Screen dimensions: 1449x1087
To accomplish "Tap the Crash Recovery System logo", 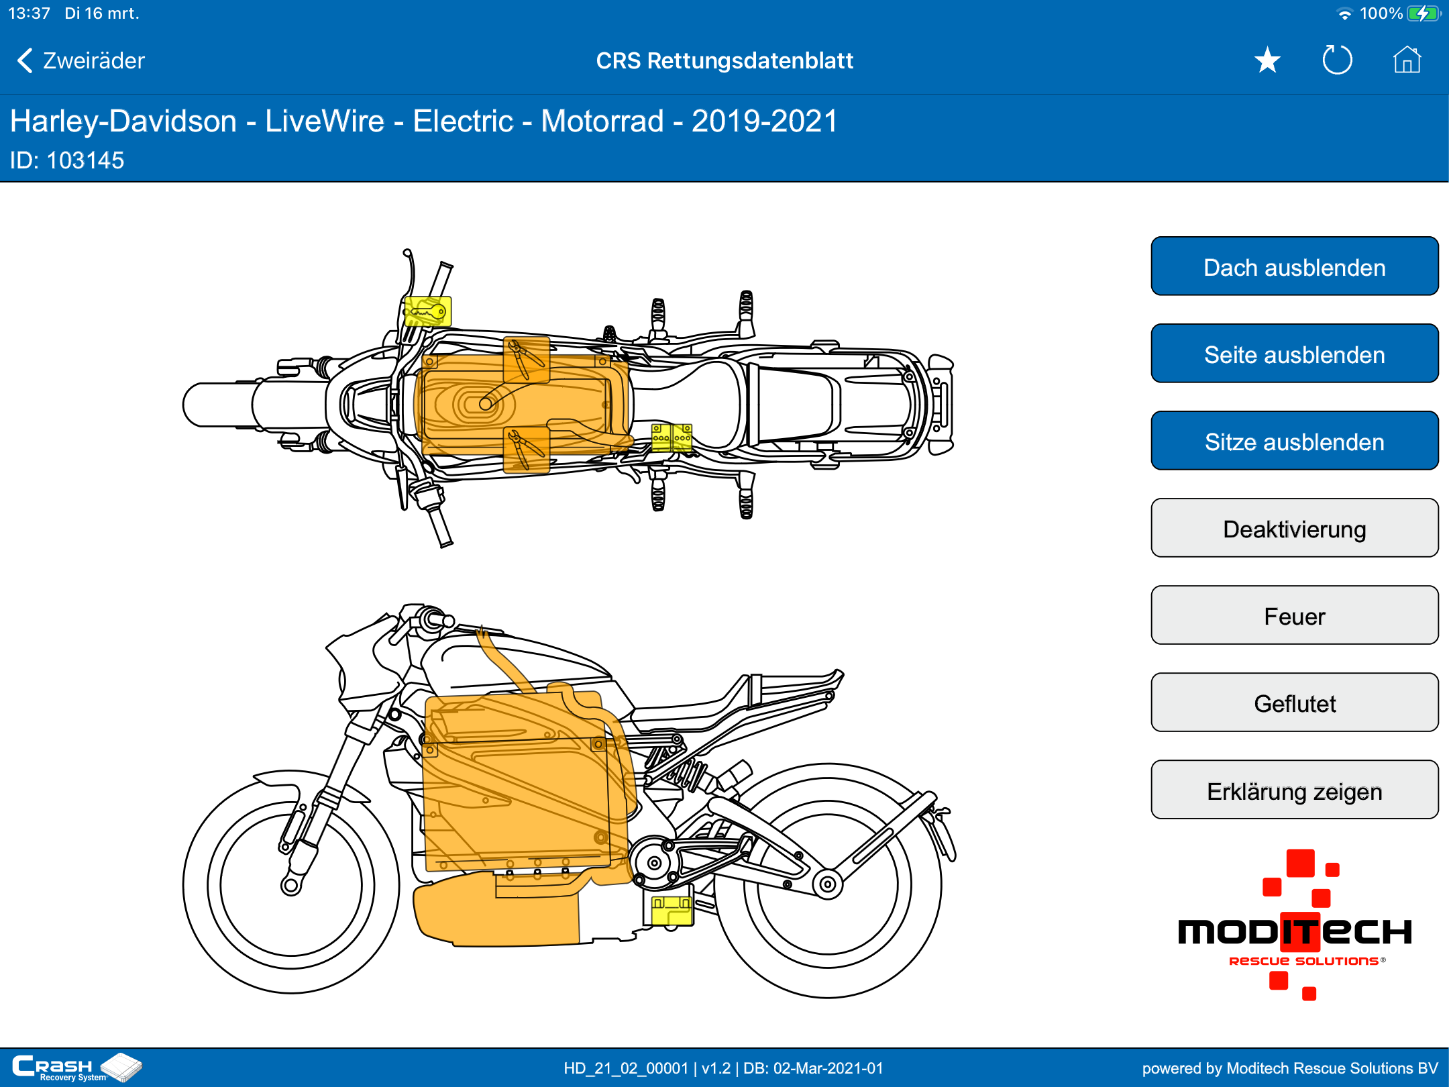I will pos(76,1067).
